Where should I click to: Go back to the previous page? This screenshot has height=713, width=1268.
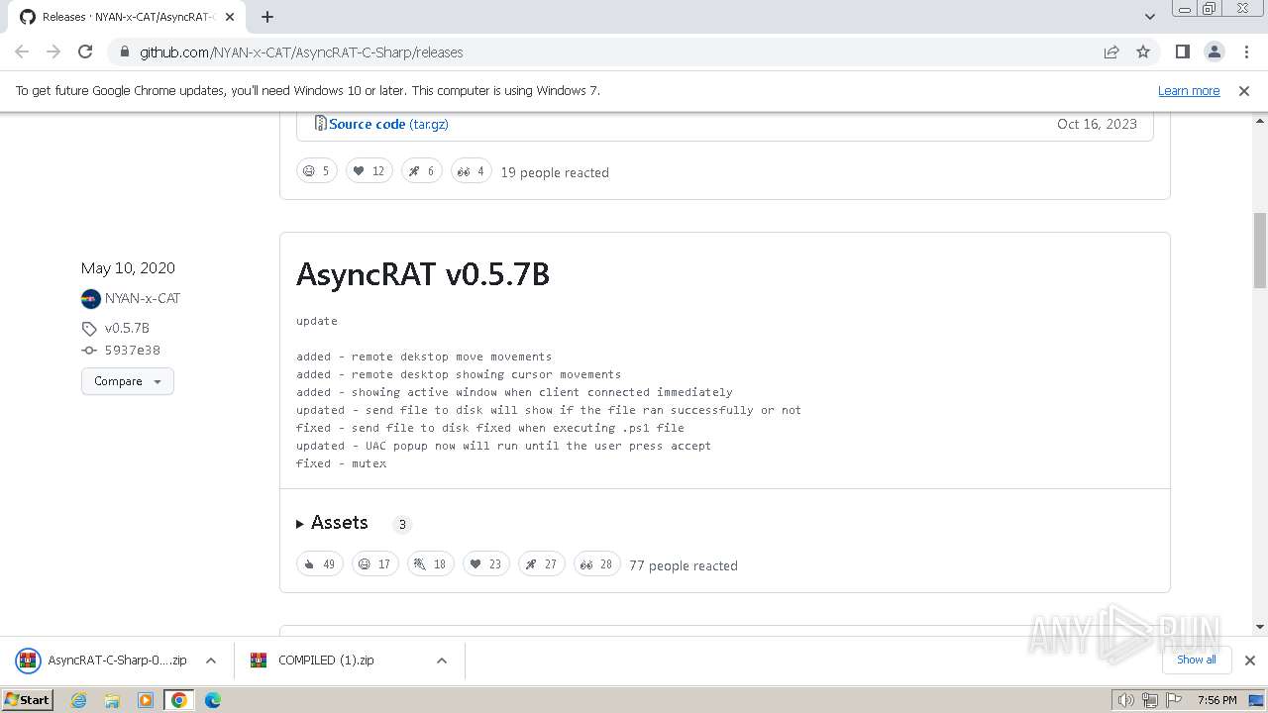point(22,52)
